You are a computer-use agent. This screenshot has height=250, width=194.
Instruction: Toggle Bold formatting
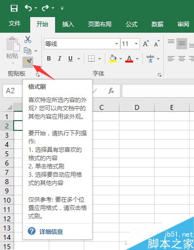point(49,58)
